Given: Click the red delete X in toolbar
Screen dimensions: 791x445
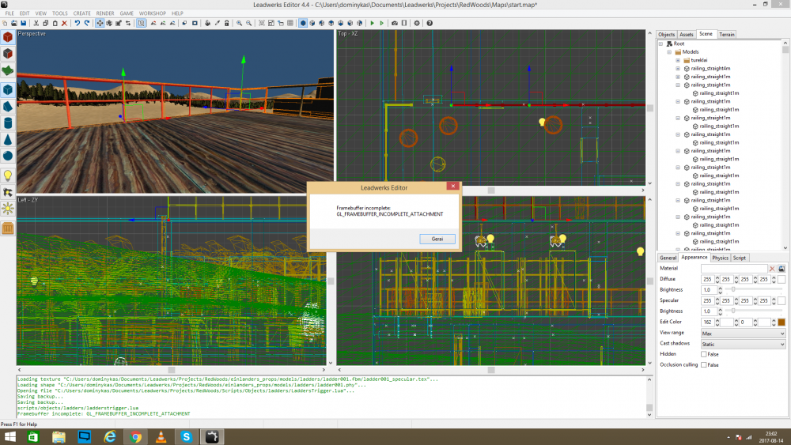Looking at the screenshot, I should coord(64,23).
